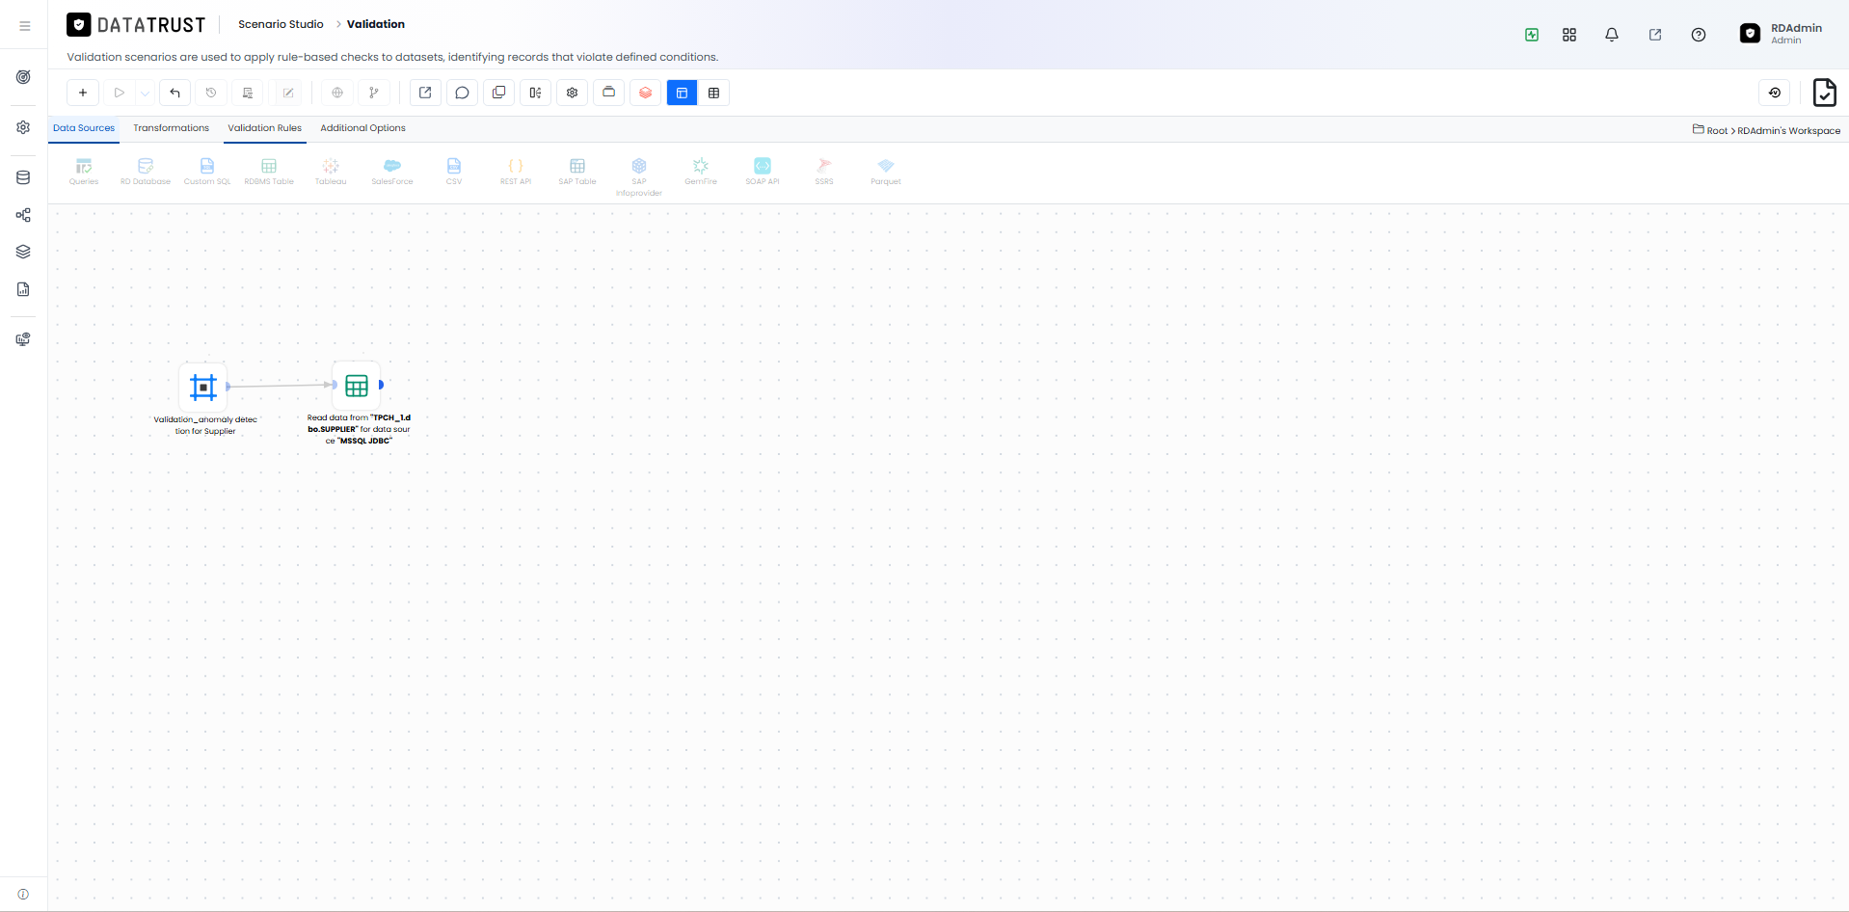Switch to the Data Sources tab

(84, 128)
